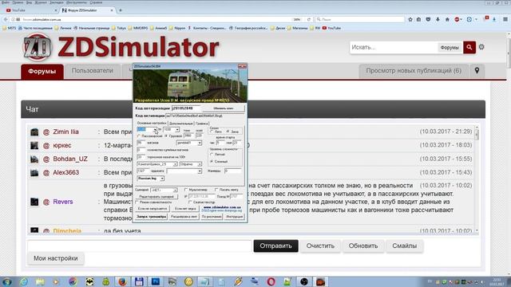Screen dimensions: 511x287
Task: Open Opera browser from the taskbar
Action: click(x=271, y=281)
